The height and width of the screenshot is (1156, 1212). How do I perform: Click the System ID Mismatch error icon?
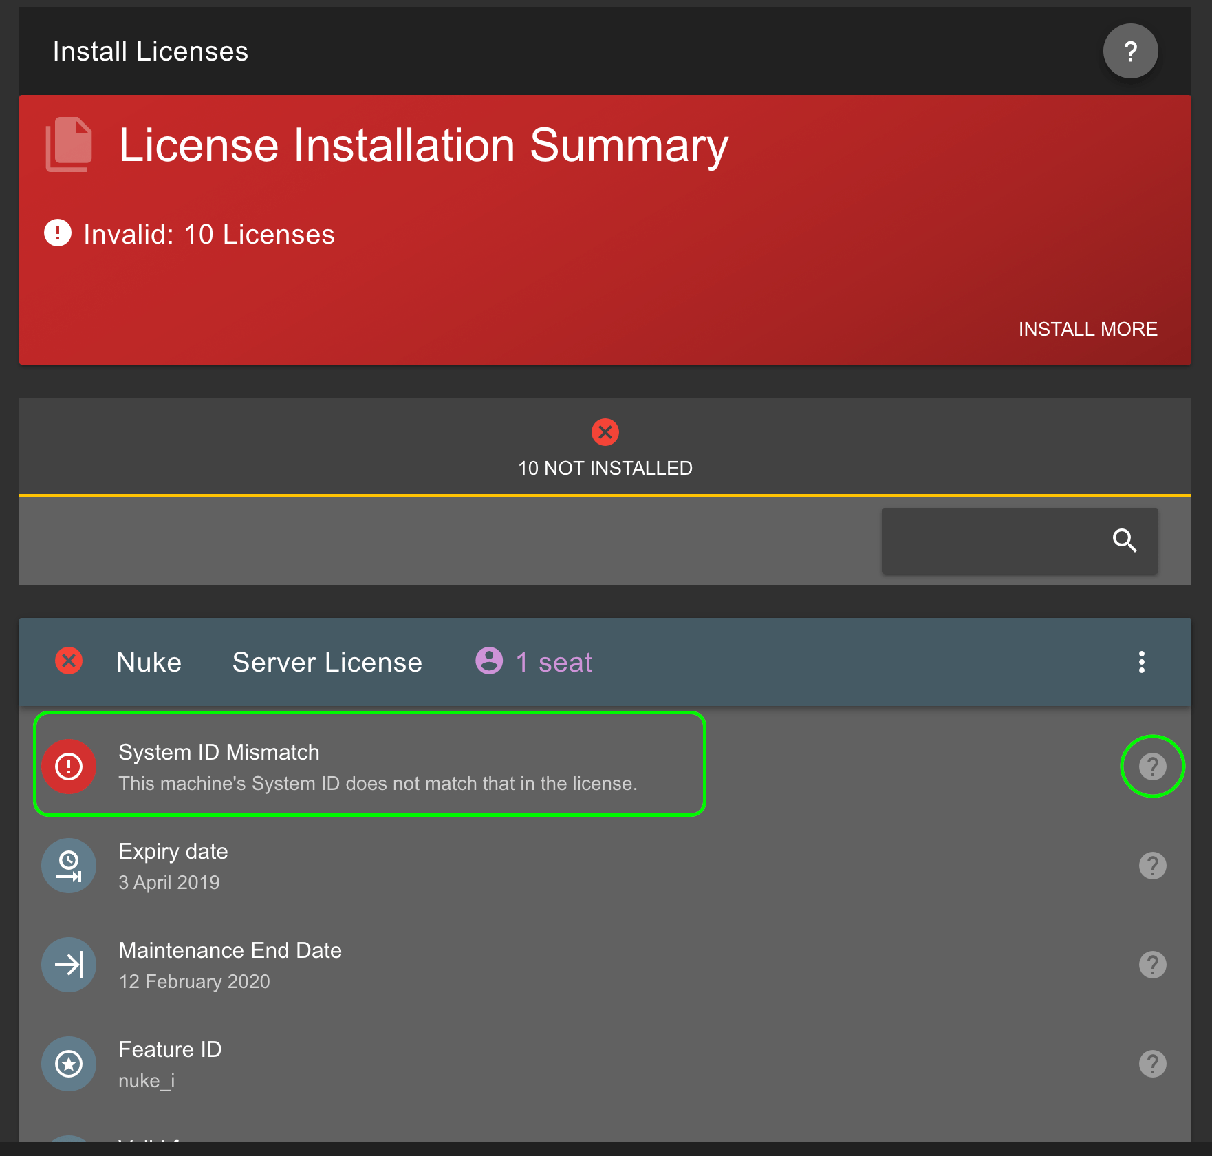click(x=69, y=766)
